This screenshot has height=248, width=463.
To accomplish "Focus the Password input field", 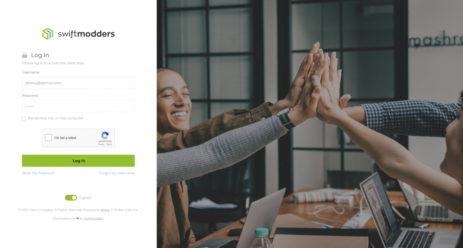I will pos(78,106).
